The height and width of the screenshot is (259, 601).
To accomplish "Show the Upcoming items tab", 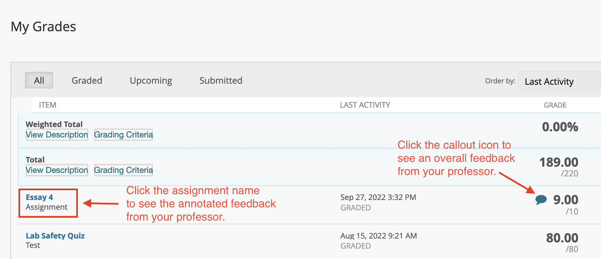I will click(x=151, y=81).
